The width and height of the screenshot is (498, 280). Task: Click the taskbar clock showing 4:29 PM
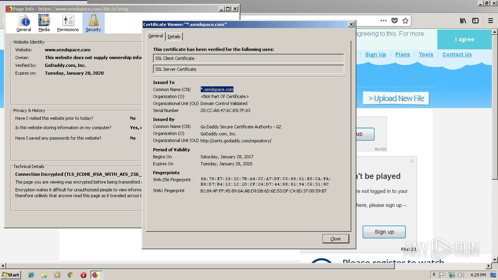coord(478,275)
